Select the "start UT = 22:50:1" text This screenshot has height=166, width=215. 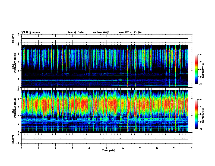[131, 33]
